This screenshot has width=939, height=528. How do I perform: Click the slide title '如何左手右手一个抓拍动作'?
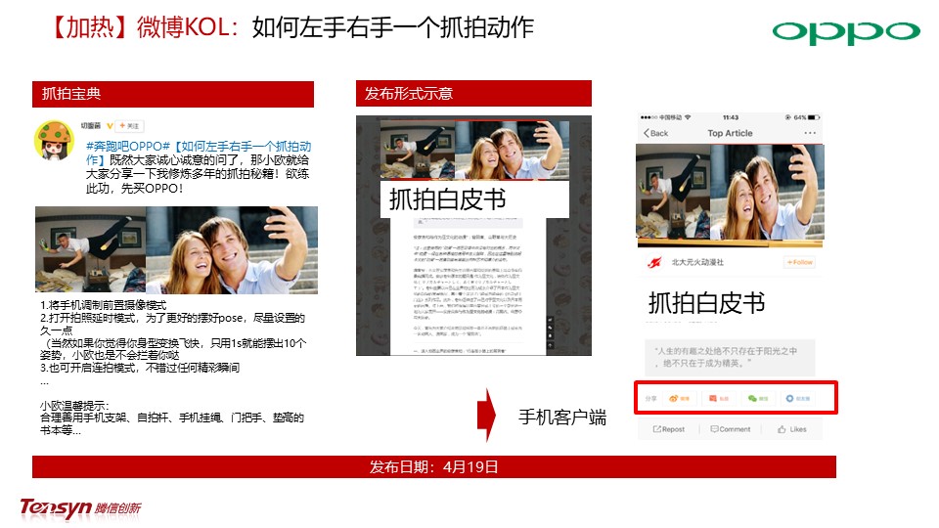click(x=393, y=27)
